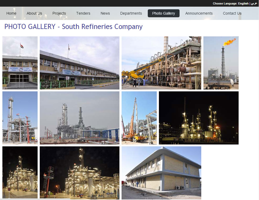Image resolution: width=259 pixels, height=200 pixels.
Task: Open the News section
Action: (x=105, y=13)
